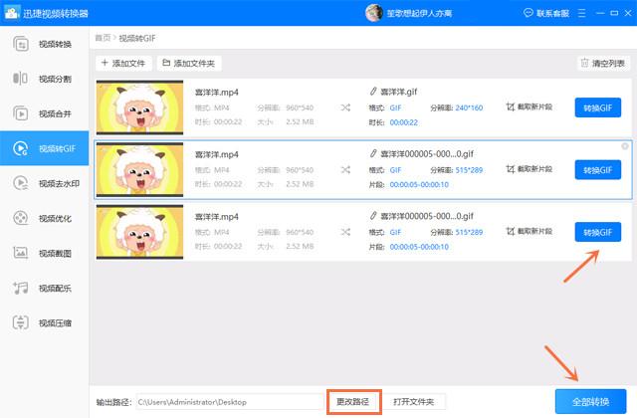Click the 打开文件夹 button
The image size is (637, 418).
(414, 402)
